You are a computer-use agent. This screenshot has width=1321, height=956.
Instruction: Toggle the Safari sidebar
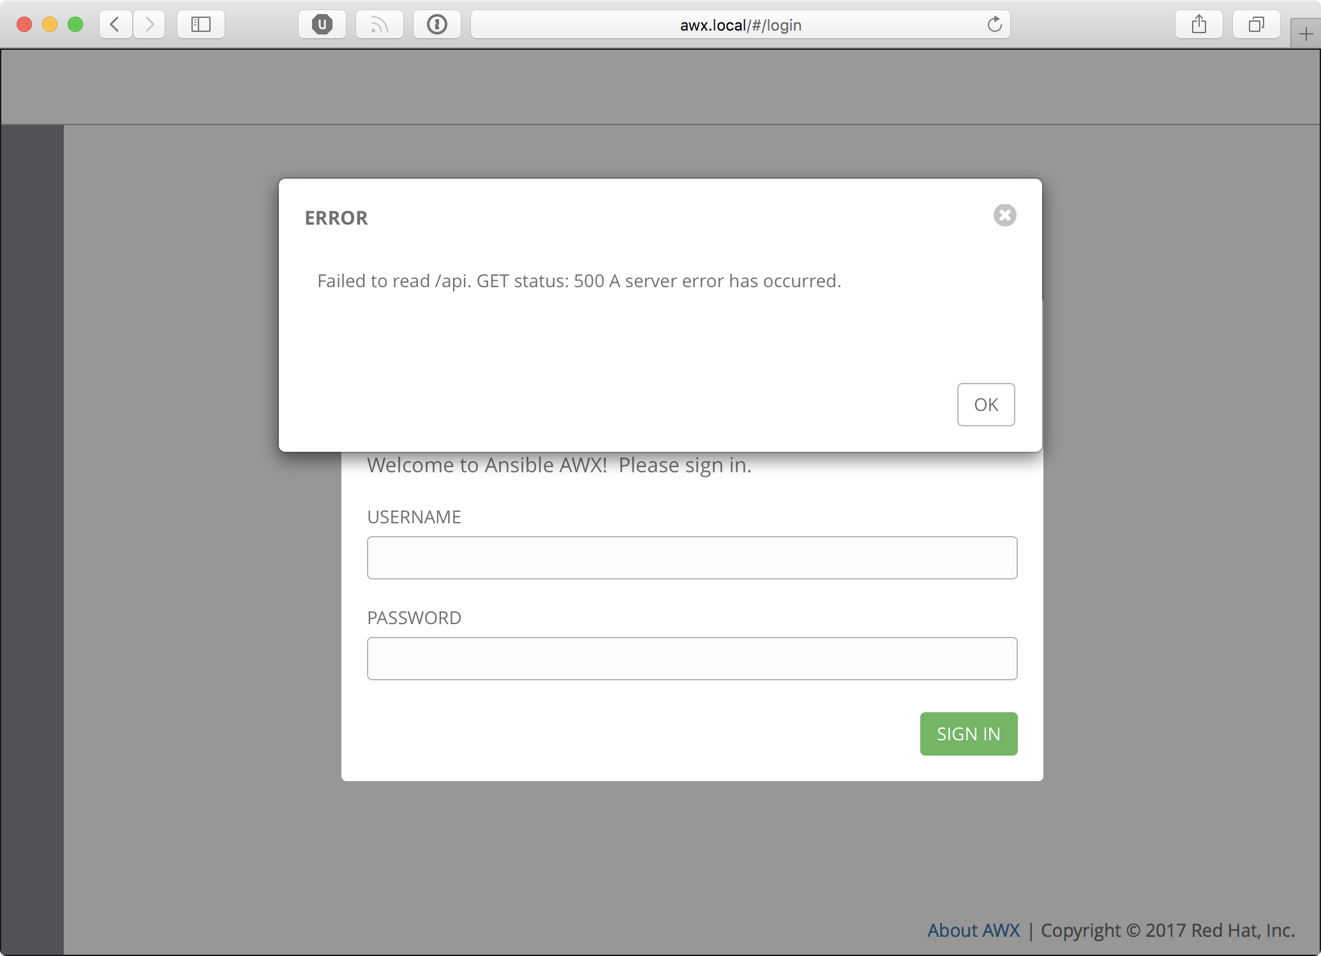(200, 24)
